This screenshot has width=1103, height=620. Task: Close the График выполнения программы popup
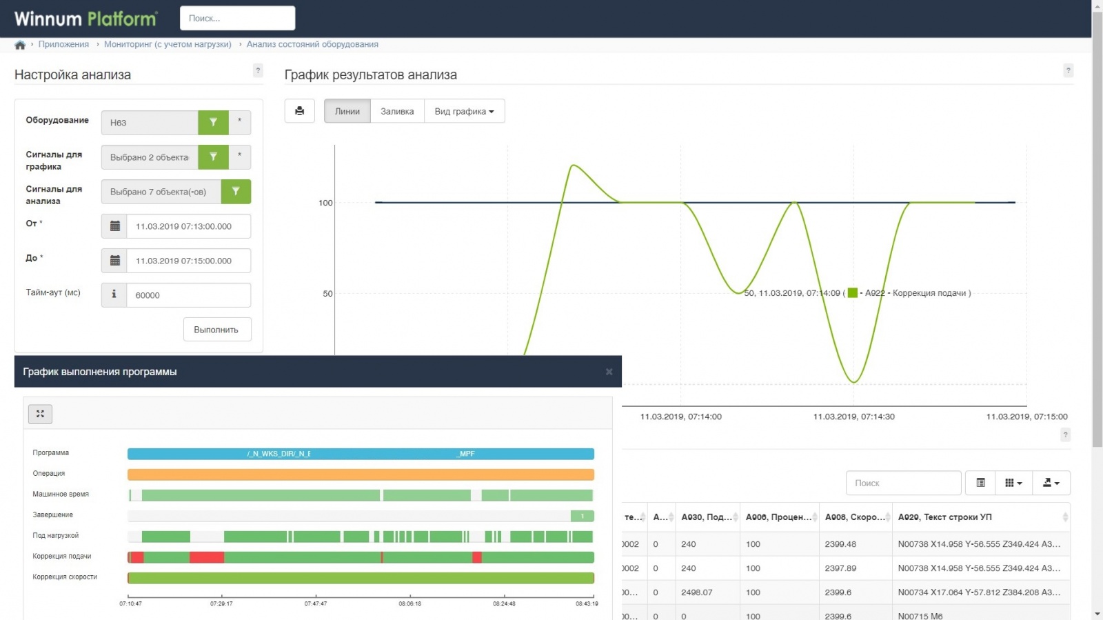click(609, 372)
